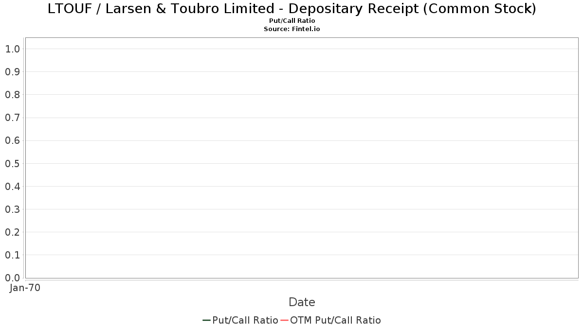Click the dark green Put/Call Ratio line swatch
Screen dimensions: 584x328
(x=206, y=320)
